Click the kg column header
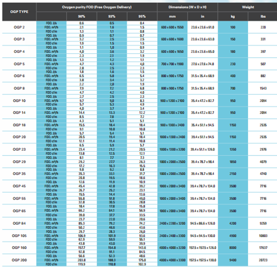Viewport: 277px width, 267px height. pyautogui.click(x=233, y=16)
